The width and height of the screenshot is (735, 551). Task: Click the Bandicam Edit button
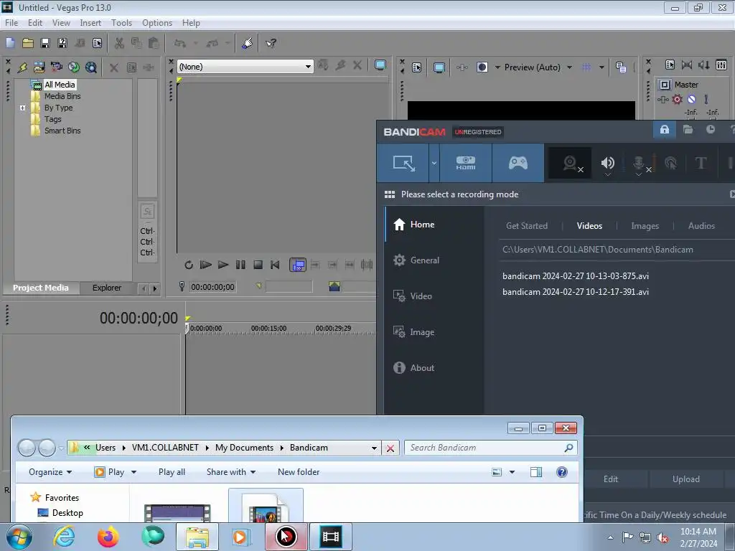point(610,479)
